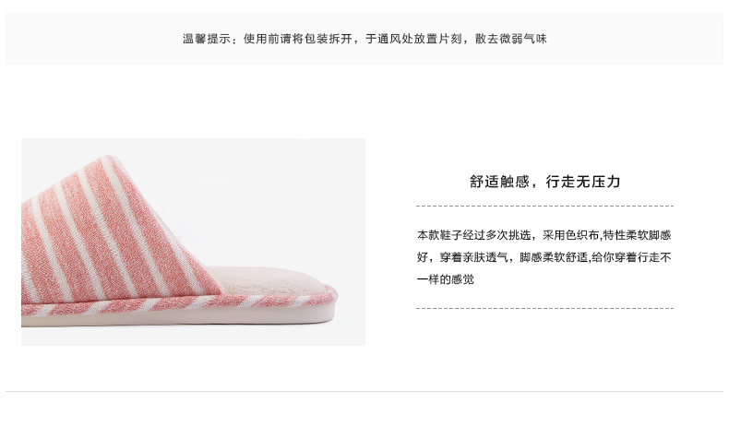729x426 pixels.
Task: Click the dashed divider below the description
Action: point(544,308)
